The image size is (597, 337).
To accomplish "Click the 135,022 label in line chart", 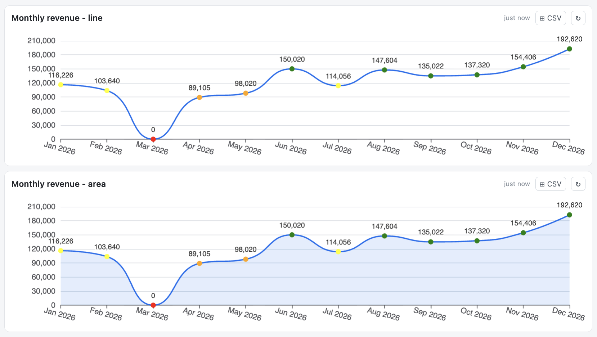I will pos(431,66).
